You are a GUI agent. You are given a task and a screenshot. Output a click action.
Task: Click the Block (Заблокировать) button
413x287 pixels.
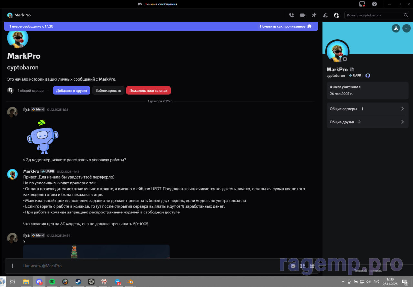coord(108,91)
